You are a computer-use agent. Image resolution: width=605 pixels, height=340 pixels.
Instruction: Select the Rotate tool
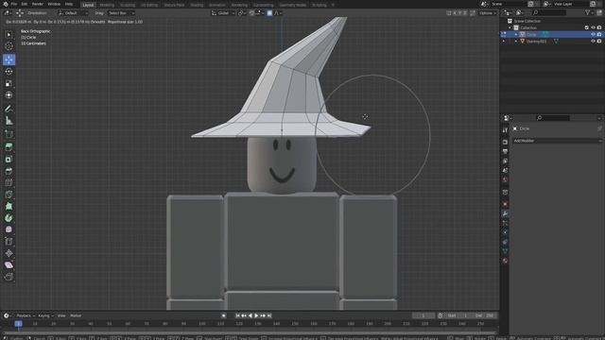click(9, 72)
